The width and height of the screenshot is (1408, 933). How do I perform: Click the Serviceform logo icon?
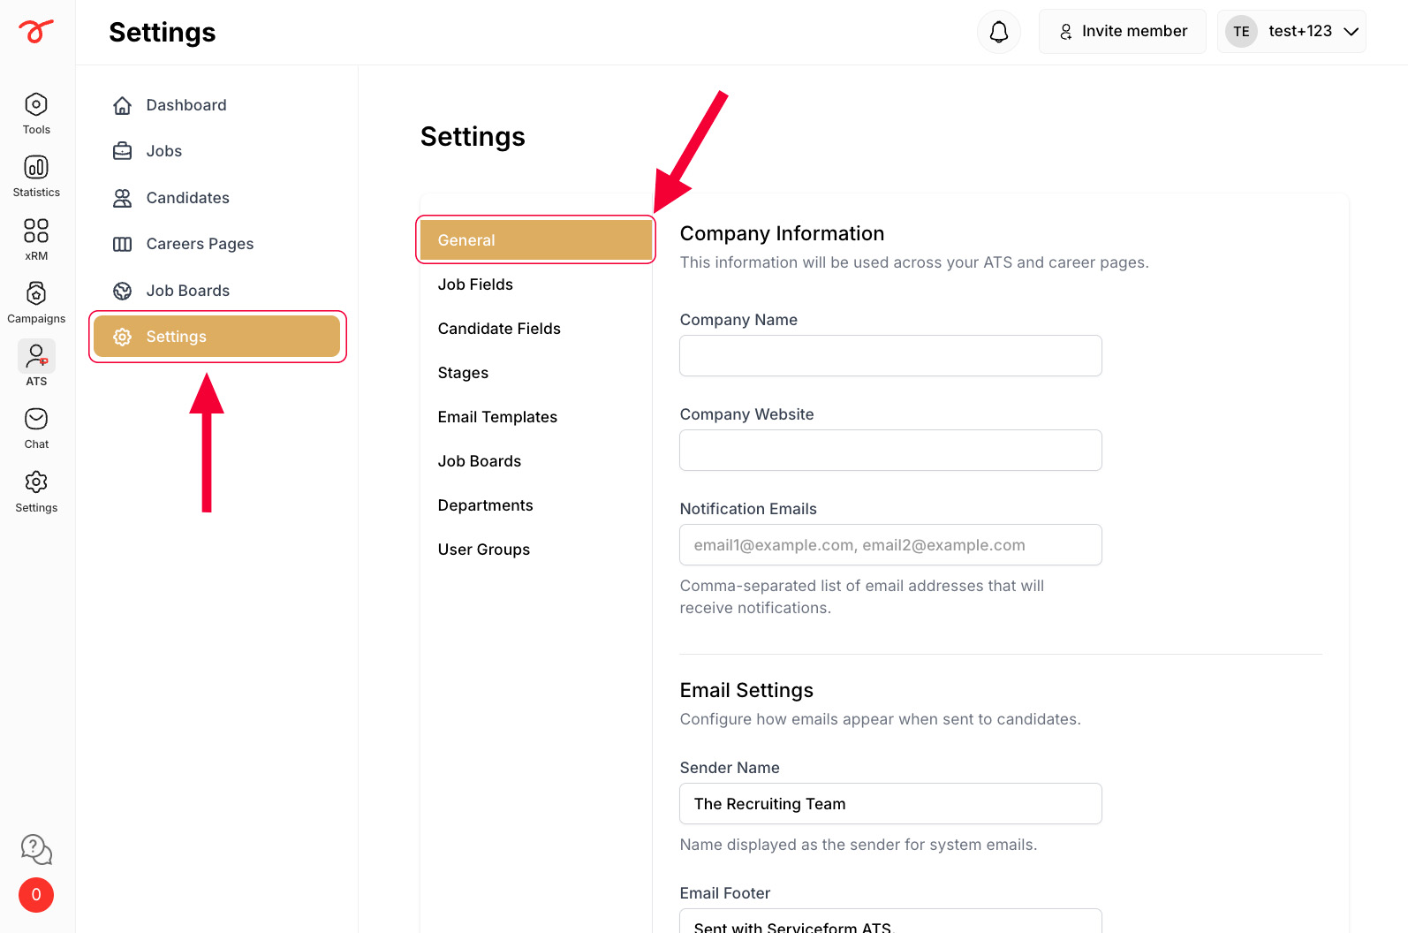coord(36,31)
